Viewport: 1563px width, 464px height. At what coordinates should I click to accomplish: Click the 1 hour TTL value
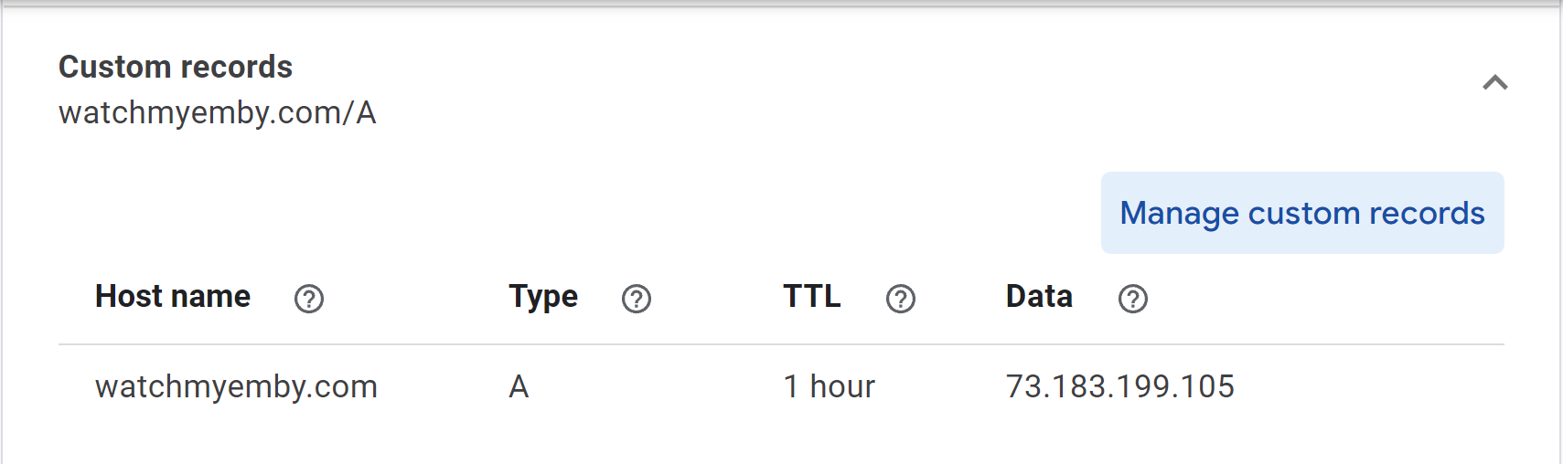point(830,386)
